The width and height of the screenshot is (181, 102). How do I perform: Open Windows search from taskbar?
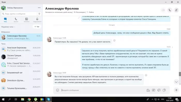click(x=10, y=99)
